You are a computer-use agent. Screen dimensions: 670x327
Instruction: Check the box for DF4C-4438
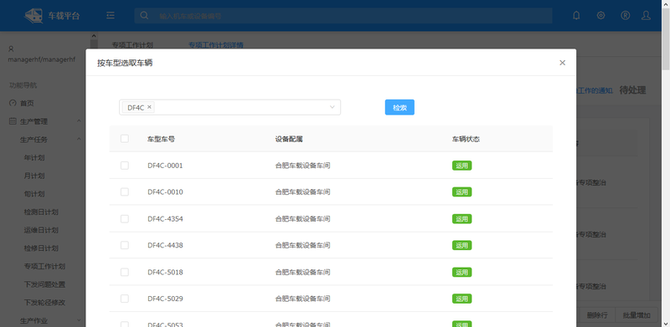[x=124, y=245]
